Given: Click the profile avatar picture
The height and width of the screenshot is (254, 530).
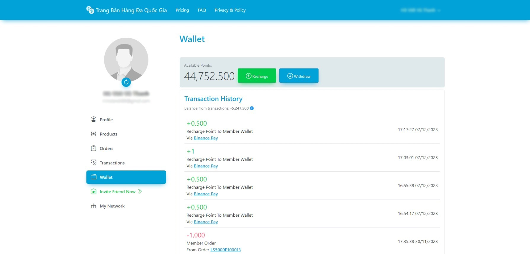Looking at the screenshot, I should [126, 60].
